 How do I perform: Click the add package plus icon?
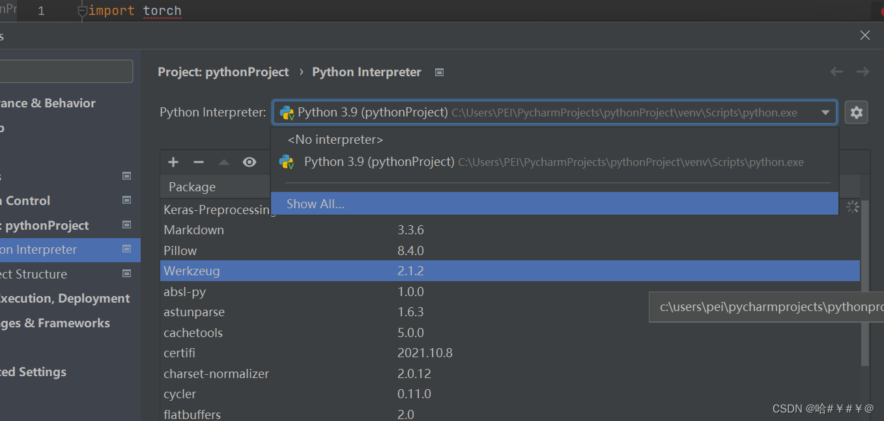coord(173,162)
